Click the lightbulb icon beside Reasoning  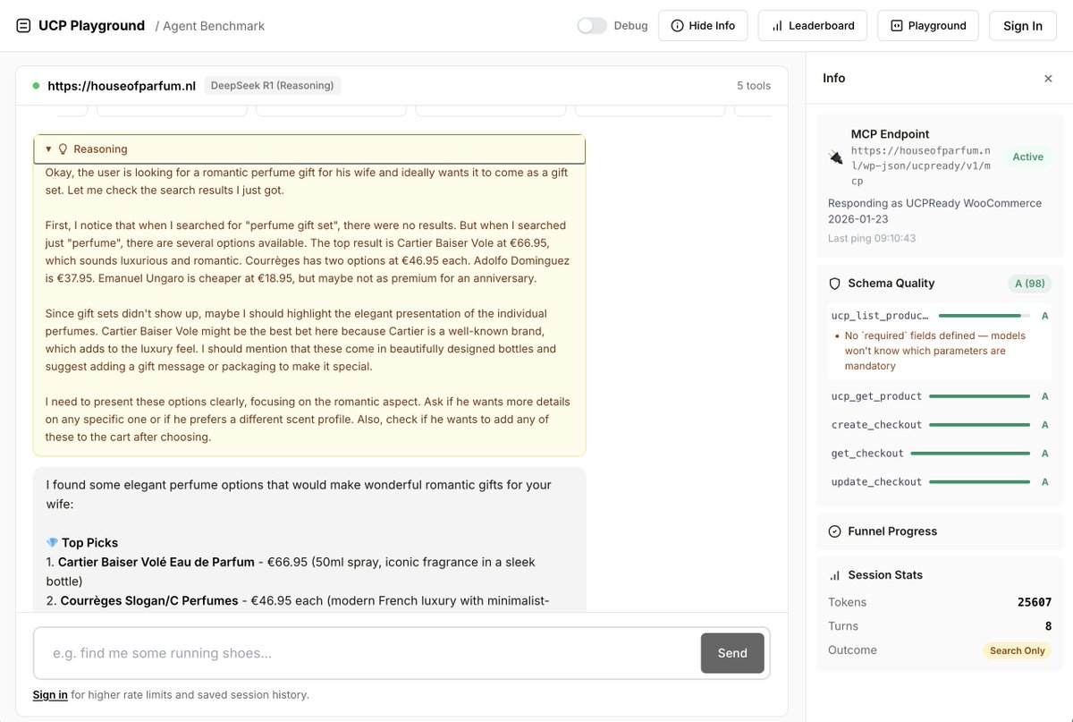click(x=63, y=149)
